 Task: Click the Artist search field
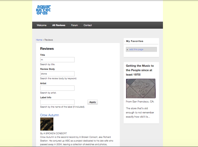coord(57,88)
